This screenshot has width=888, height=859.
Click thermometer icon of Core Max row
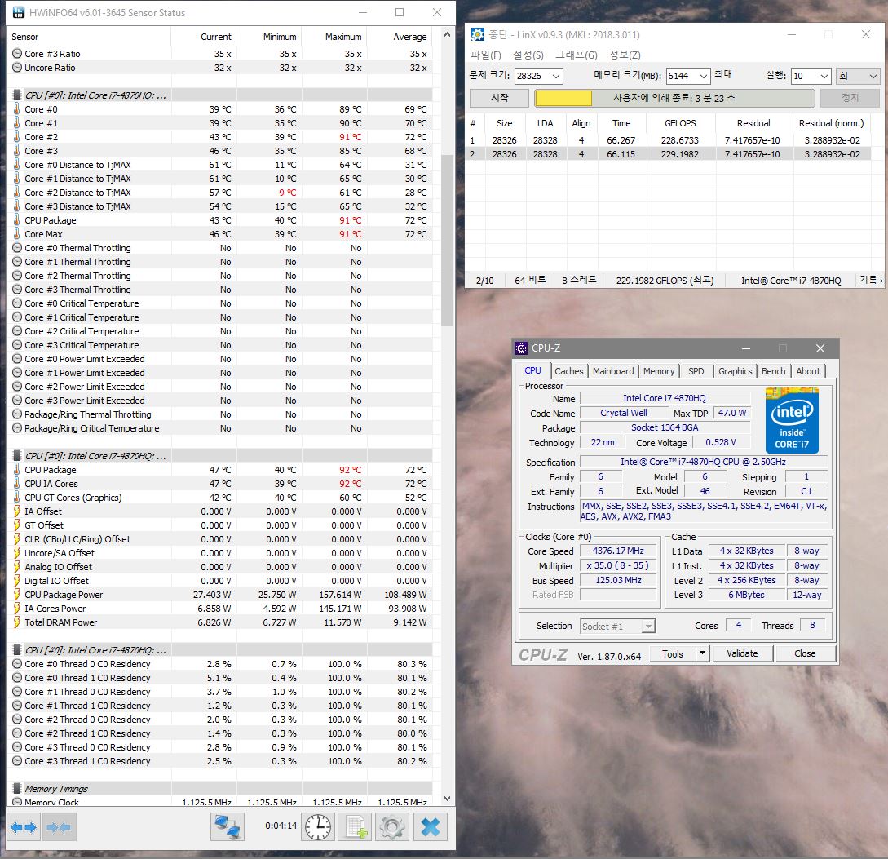17,234
